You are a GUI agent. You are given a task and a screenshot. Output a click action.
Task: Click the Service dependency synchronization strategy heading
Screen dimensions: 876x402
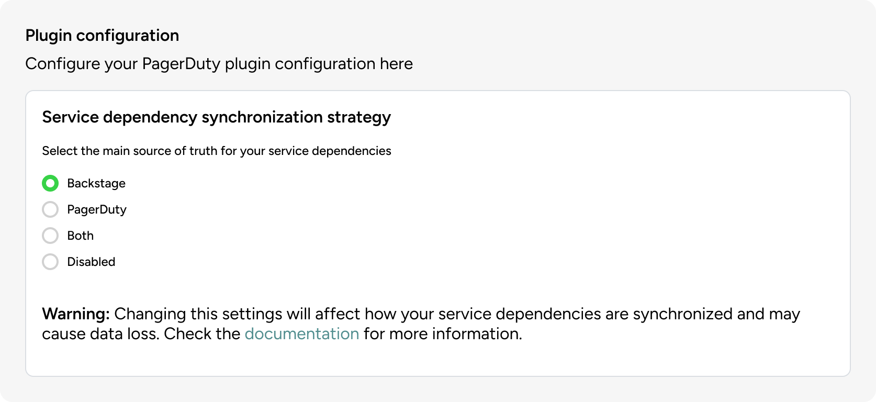point(216,117)
